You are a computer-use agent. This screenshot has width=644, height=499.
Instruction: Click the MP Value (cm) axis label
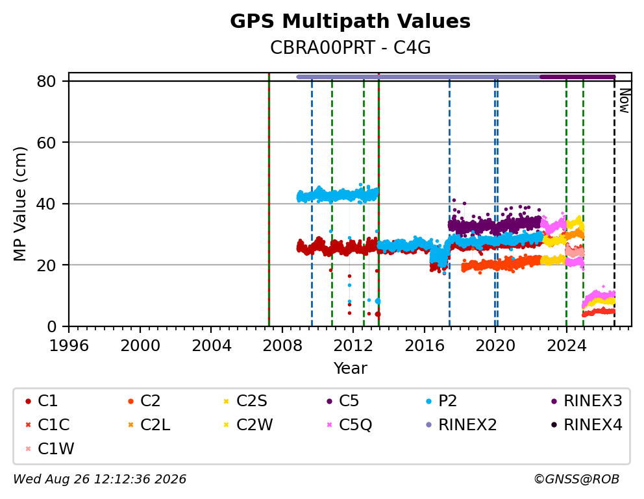[19, 204]
